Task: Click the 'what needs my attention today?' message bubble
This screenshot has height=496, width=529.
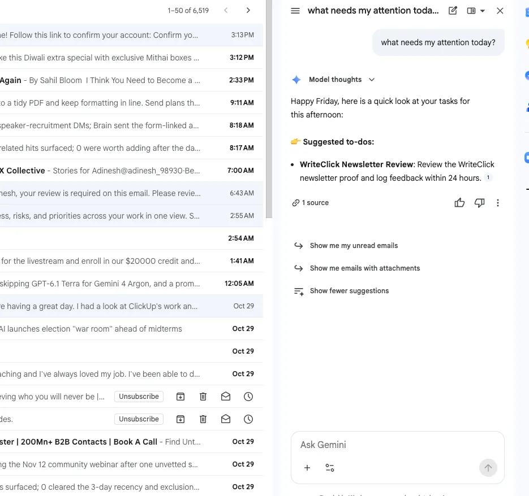Action: tap(438, 42)
